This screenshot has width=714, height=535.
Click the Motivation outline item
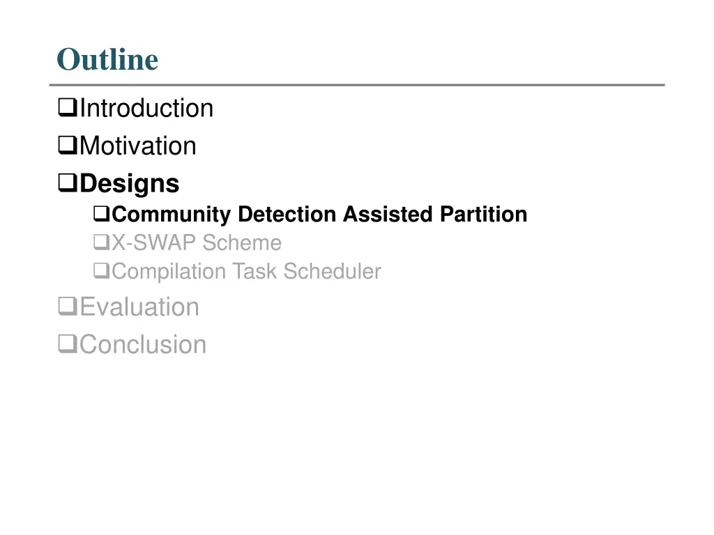(x=138, y=146)
